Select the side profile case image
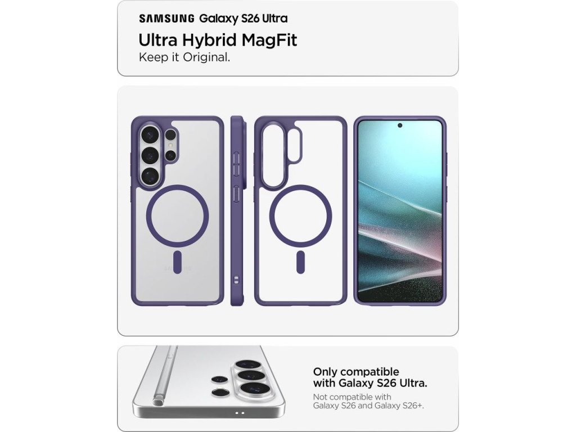 point(237,211)
